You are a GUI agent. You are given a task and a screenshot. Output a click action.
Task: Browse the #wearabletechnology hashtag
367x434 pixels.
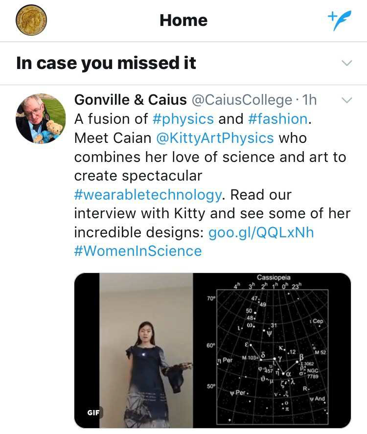(x=148, y=195)
